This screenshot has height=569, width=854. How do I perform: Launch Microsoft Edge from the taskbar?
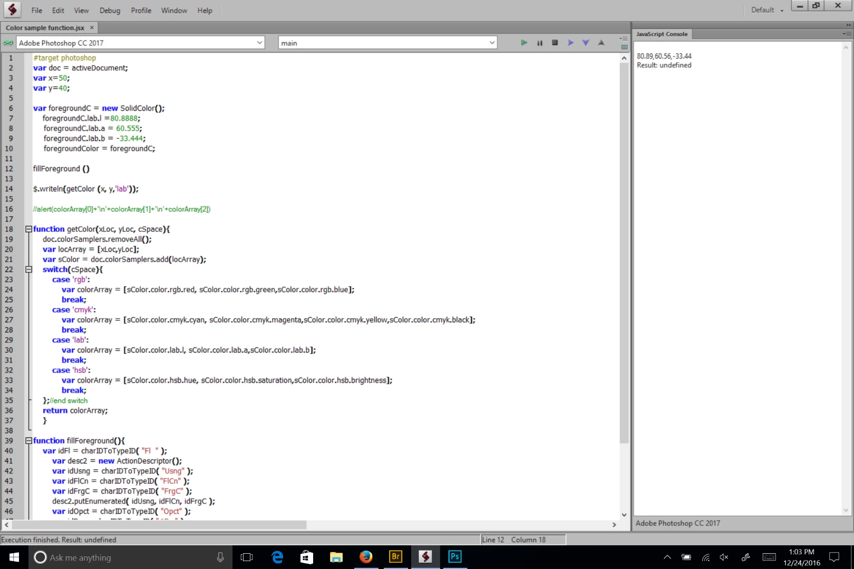point(277,557)
